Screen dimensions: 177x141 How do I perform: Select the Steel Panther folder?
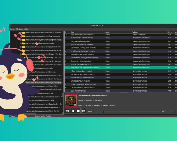click(x=45, y=107)
